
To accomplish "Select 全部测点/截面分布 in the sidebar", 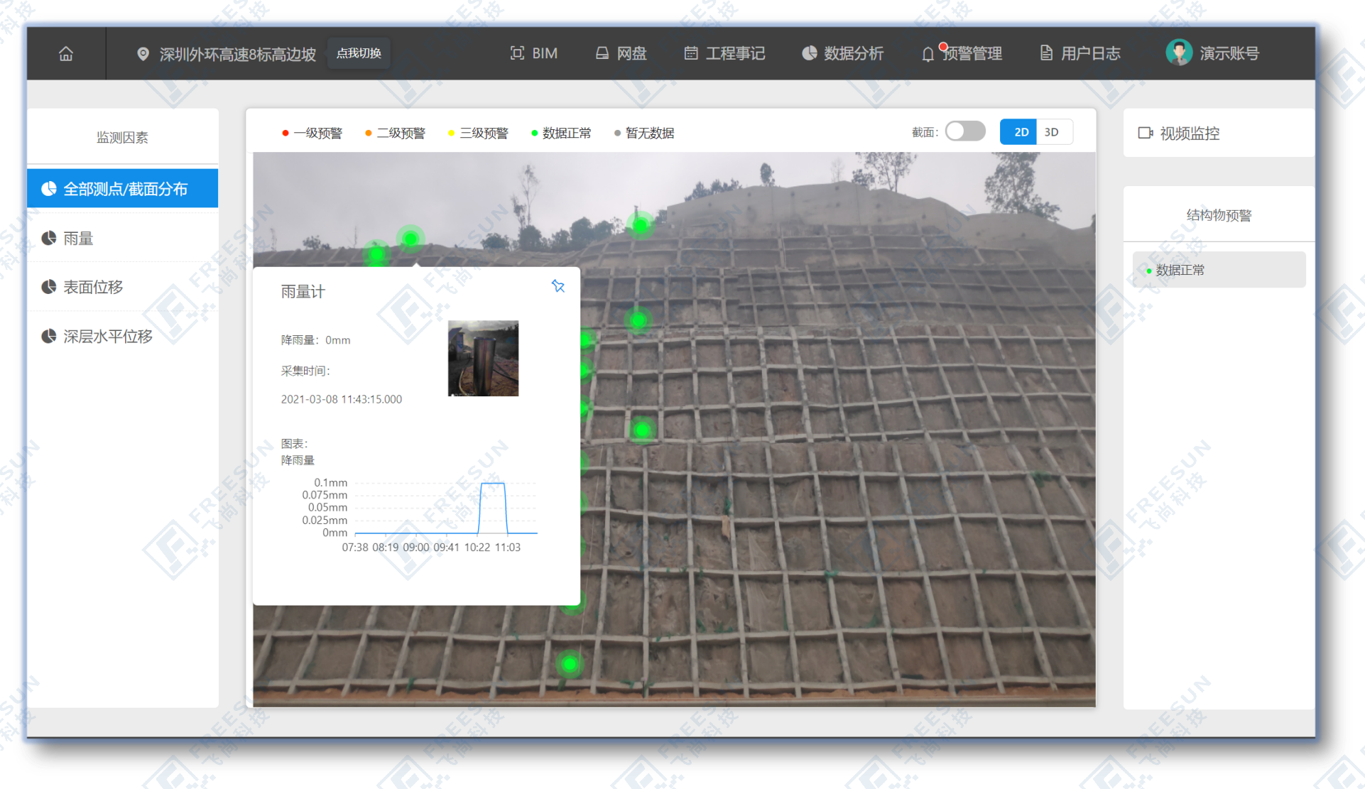I will 123,189.
